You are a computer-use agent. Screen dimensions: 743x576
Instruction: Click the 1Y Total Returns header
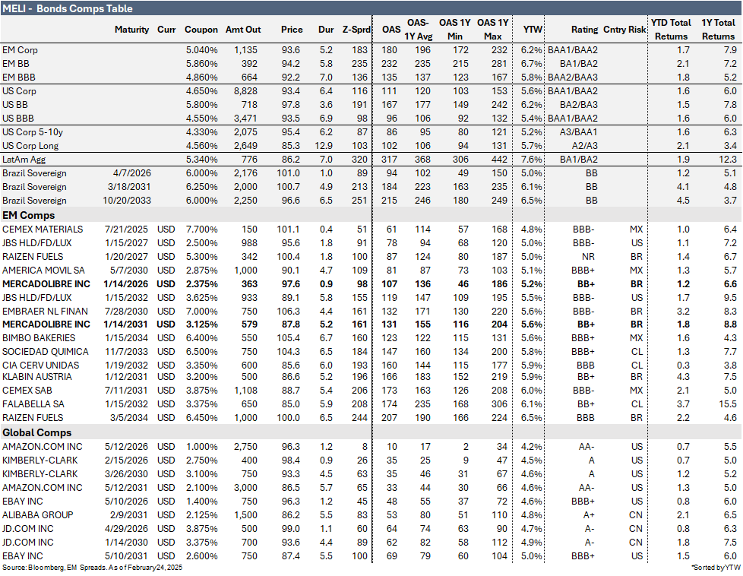[x=718, y=30]
